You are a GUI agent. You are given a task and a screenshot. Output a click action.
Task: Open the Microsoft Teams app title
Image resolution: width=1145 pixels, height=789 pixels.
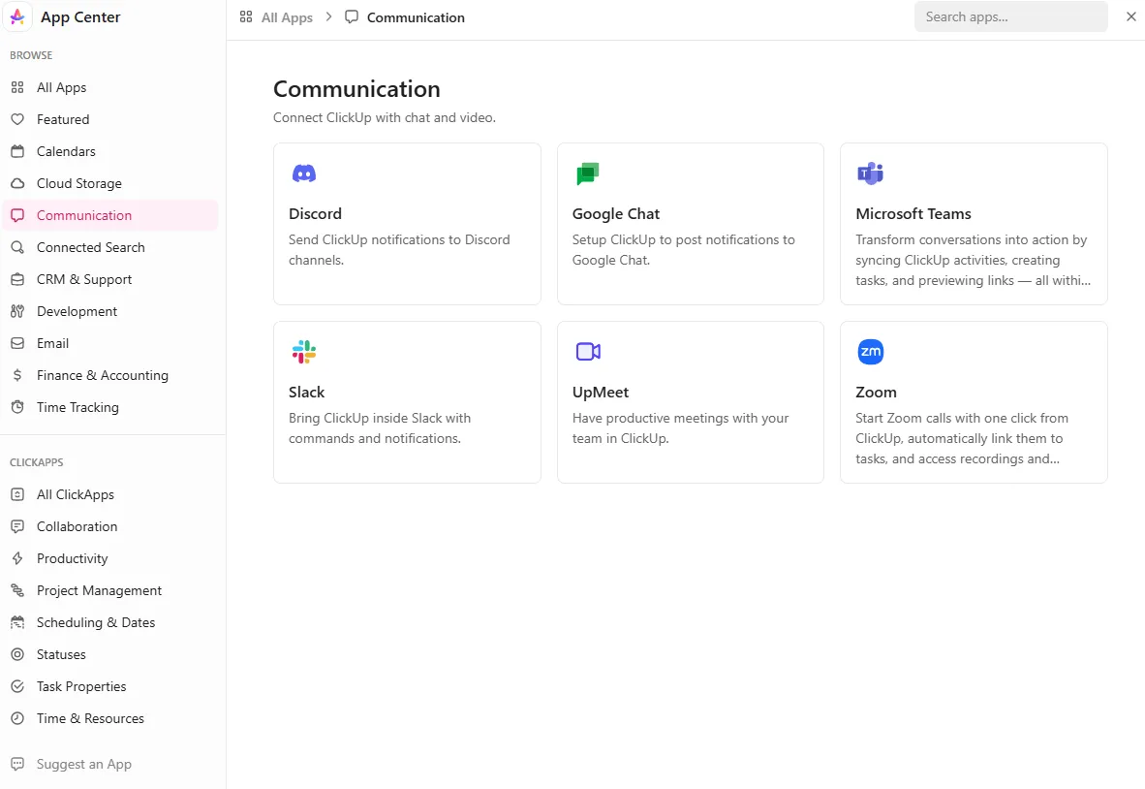[913, 214]
